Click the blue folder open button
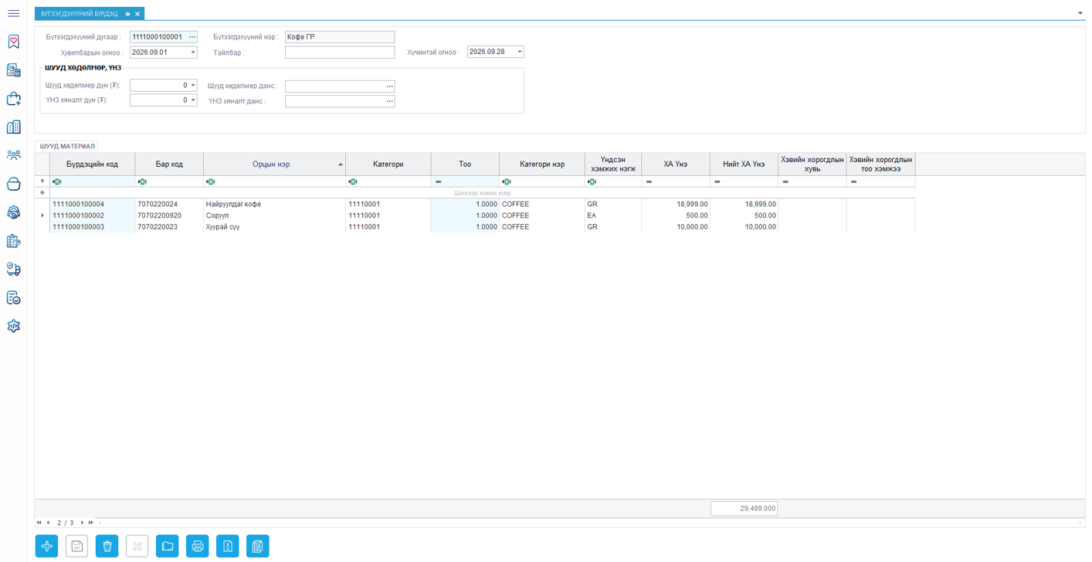Image resolution: width=1092 pixels, height=562 pixels. click(168, 547)
